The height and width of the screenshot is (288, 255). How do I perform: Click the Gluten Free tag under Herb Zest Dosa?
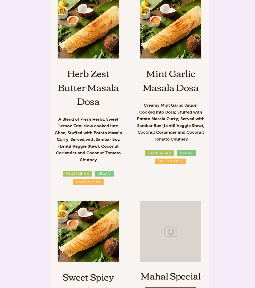pos(88,182)
